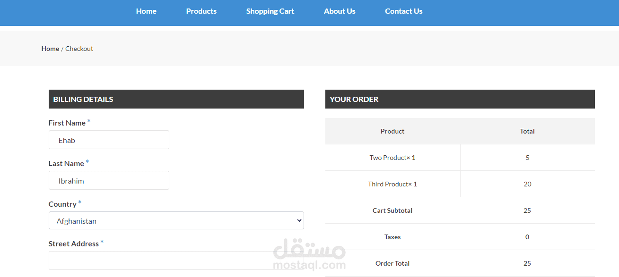Select the 'Two Product× 1' row cell

tap(392, 158)
